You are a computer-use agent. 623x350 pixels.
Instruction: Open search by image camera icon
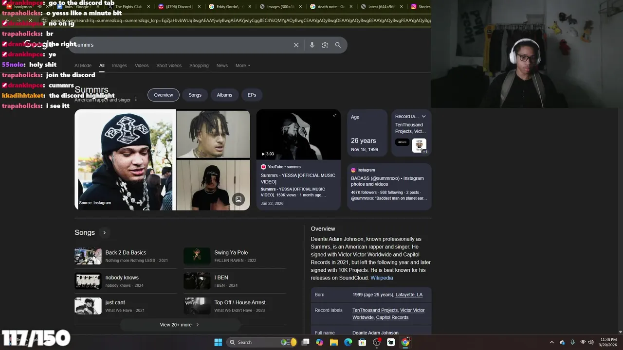pyautogui.click(x=325, y=45)
